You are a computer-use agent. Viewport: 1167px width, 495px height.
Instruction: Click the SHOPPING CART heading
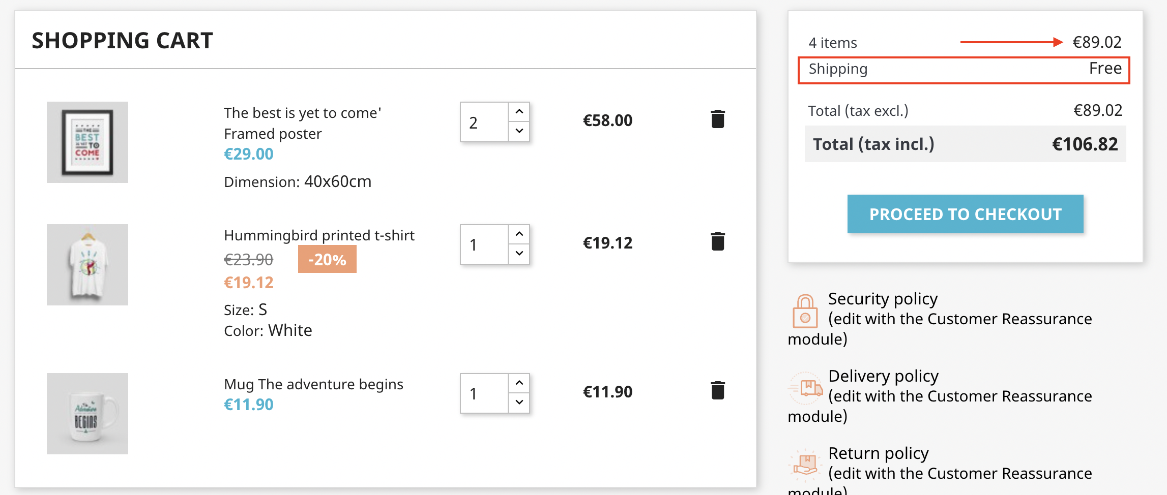click(122, 40)
